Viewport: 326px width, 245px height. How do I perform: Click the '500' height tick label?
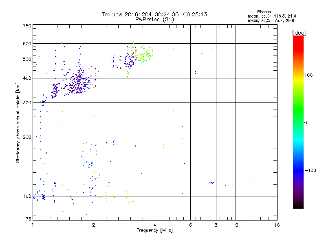[x=27, y=59]
